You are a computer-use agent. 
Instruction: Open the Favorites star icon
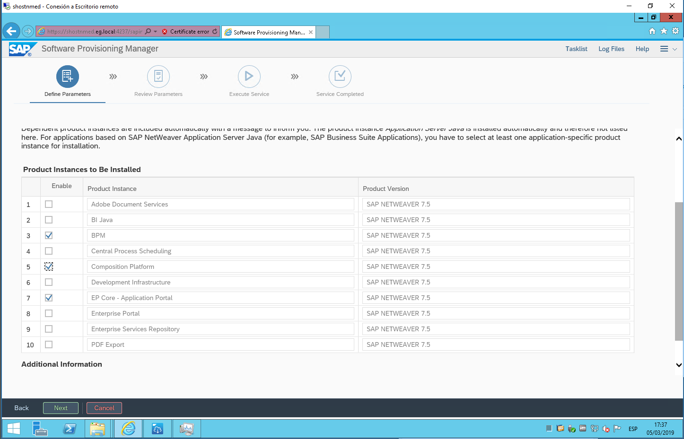[x=664, y=31]
